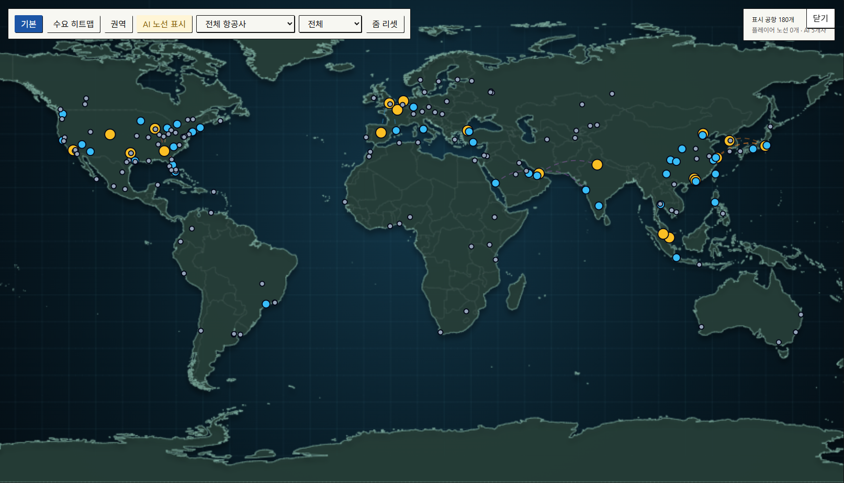The image size is (844, 483).
Task: Click the large yellow airport marker in India
Action: (597, 165)
